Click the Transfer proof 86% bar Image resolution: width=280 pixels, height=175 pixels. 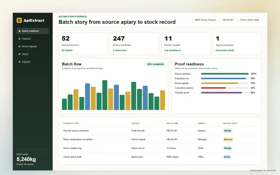[x=225, y=93]
